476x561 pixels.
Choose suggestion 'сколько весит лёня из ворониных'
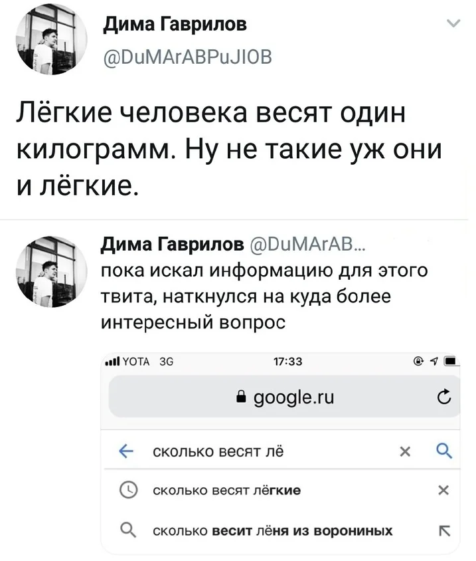(273, 531)
